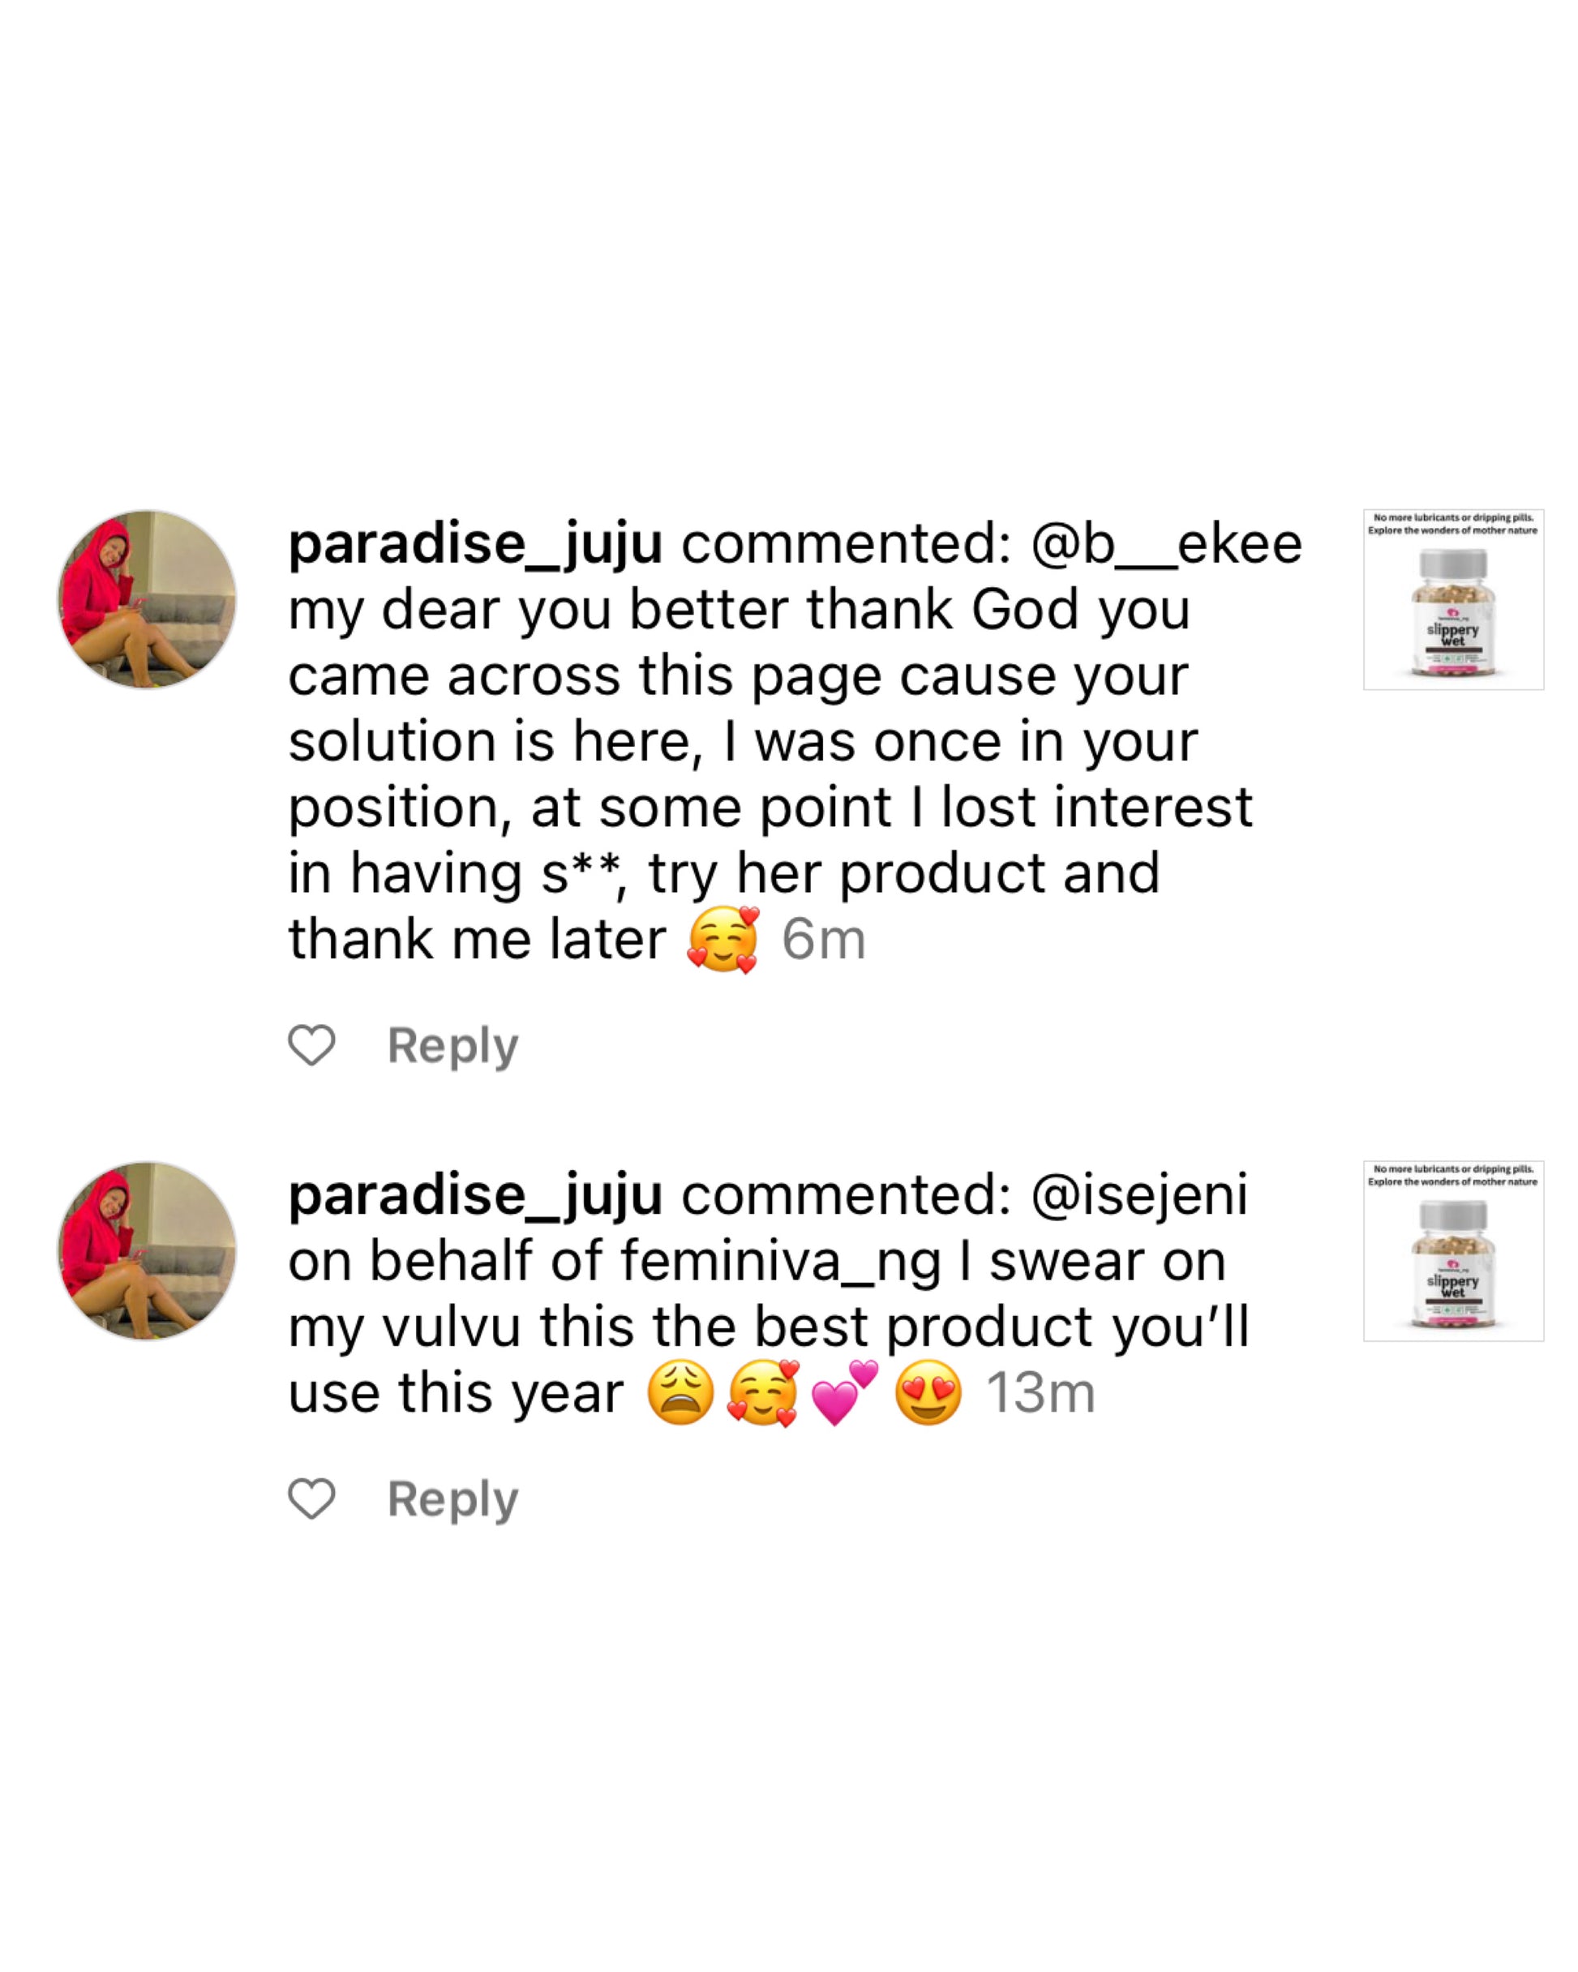Open slippery wet post thumbnail beside first comment
The width and height of the screenshot is (1578, 1972).
pyautogui.click(x=1452, y=599)
